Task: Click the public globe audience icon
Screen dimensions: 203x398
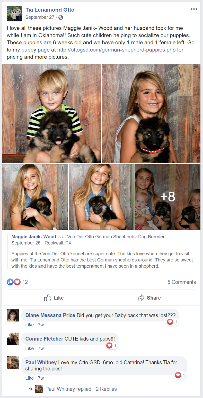Action: 61,18
